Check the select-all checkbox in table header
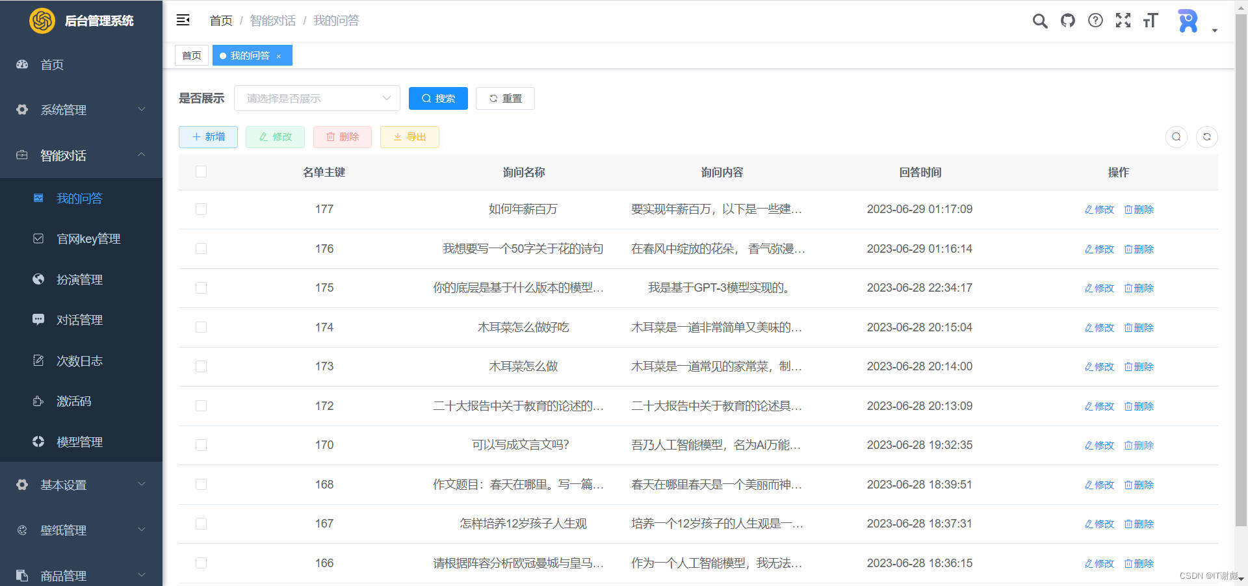Viewport: 1248px width, 586px height. (x=201, y=172)
